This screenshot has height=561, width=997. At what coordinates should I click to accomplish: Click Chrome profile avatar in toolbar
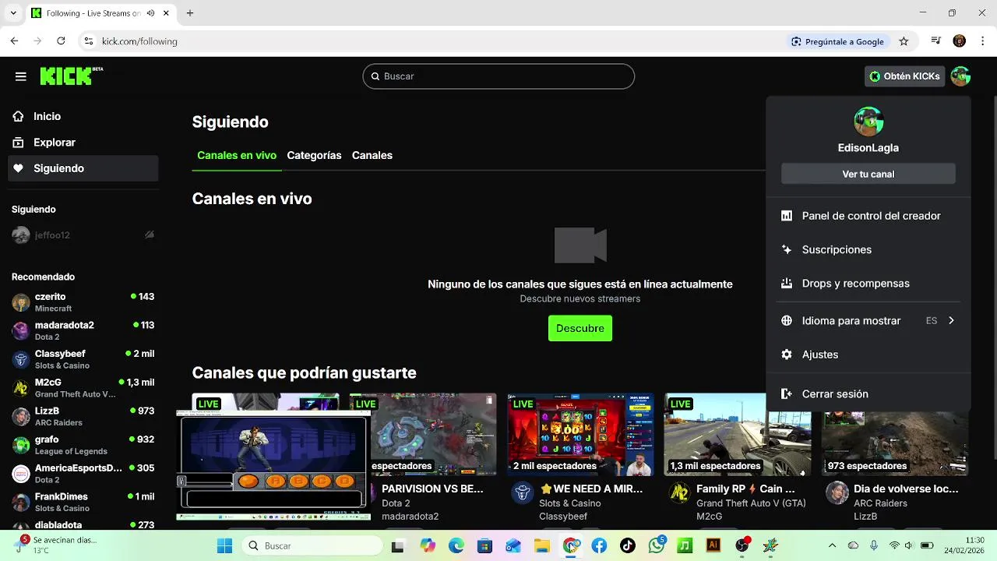(960, 41)
